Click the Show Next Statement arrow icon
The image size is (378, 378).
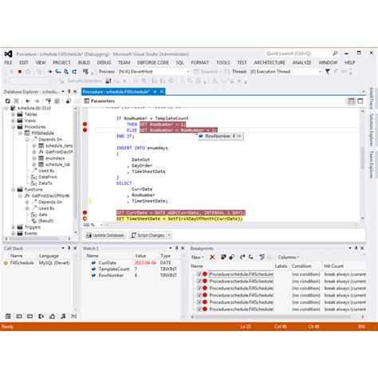coord(49,72)
